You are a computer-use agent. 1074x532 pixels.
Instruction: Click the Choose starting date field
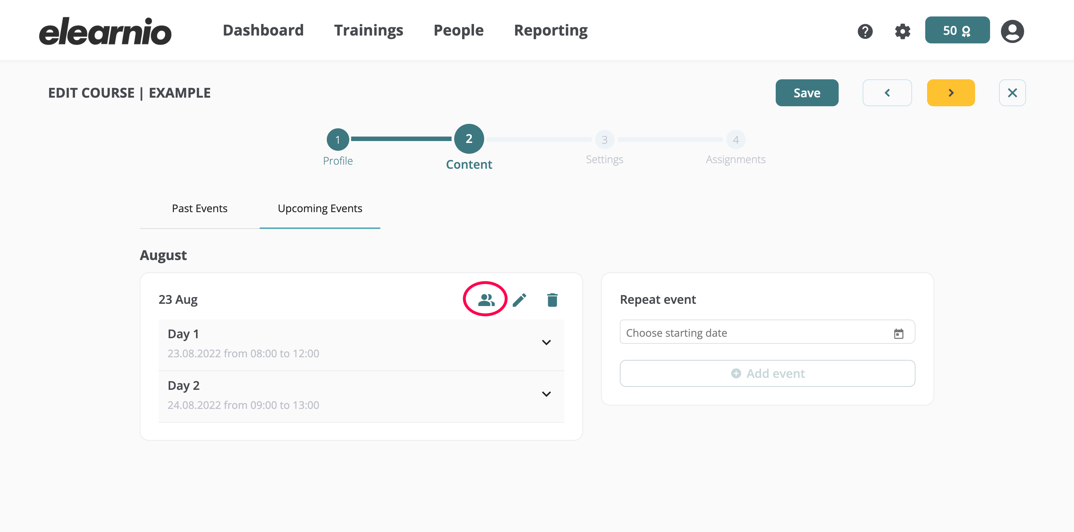[x=767, y=332]
